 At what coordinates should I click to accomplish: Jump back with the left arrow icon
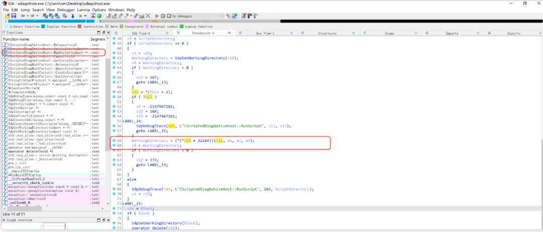point(23,16)
